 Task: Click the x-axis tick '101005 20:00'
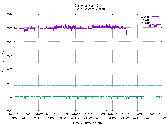137,116
